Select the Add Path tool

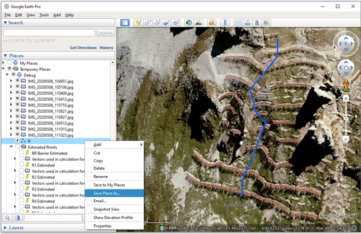(x=157, y=23)
